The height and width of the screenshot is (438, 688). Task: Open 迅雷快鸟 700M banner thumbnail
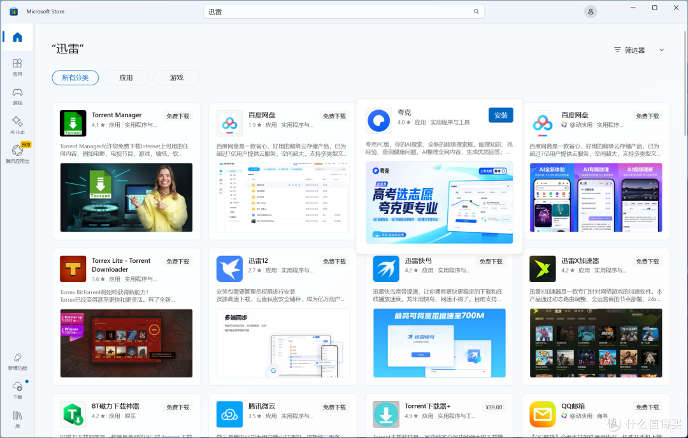point(439,343)
